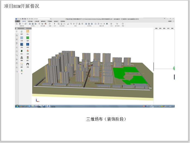Pick the red flower bed icon

pos(27,51)
